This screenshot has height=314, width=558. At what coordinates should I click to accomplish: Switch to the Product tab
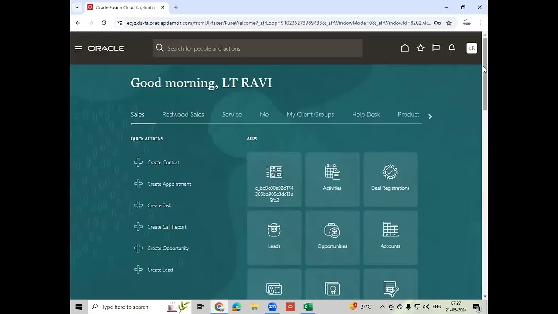408,114
